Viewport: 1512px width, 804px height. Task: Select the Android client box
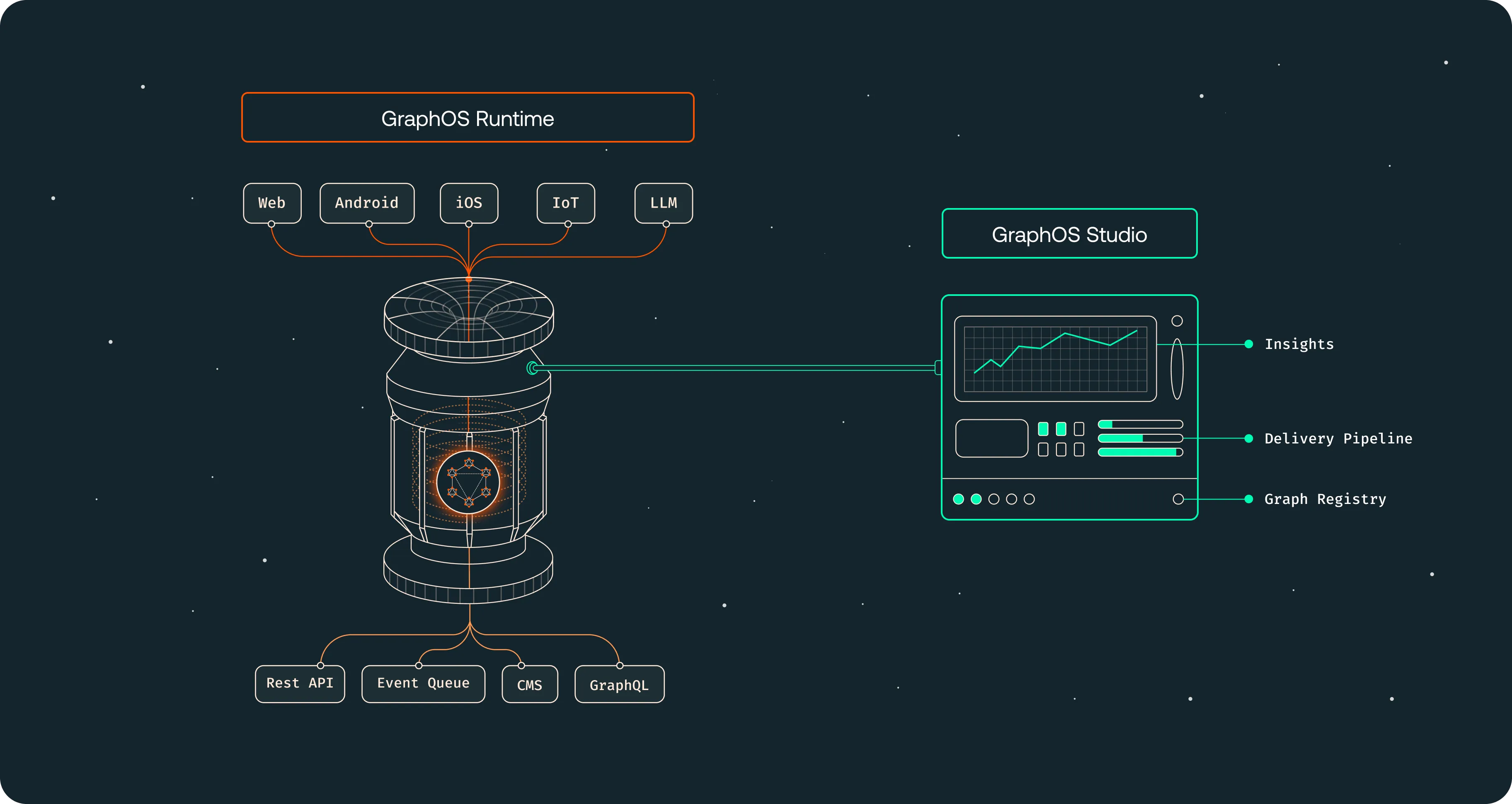(x=367, y=203)
